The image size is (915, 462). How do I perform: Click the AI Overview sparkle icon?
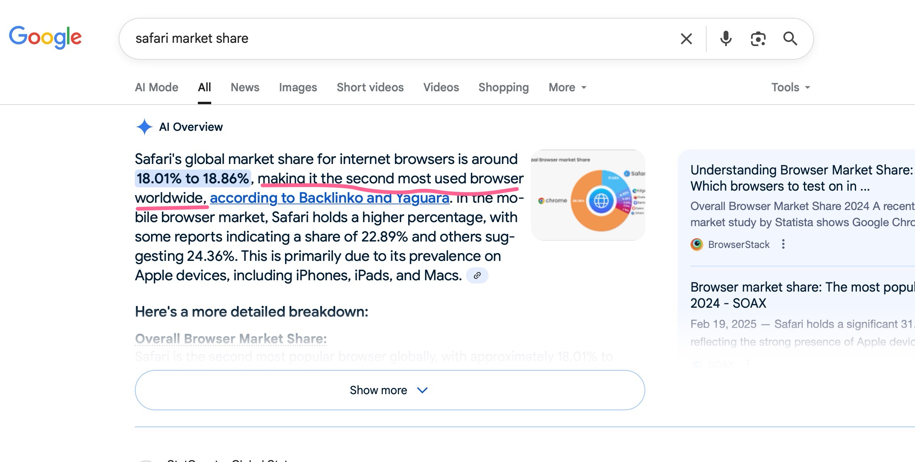pyautogui.click(x=144, y=127)
